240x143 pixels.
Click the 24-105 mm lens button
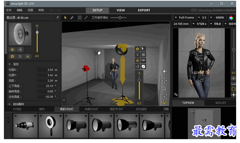[x=181, y=24]
